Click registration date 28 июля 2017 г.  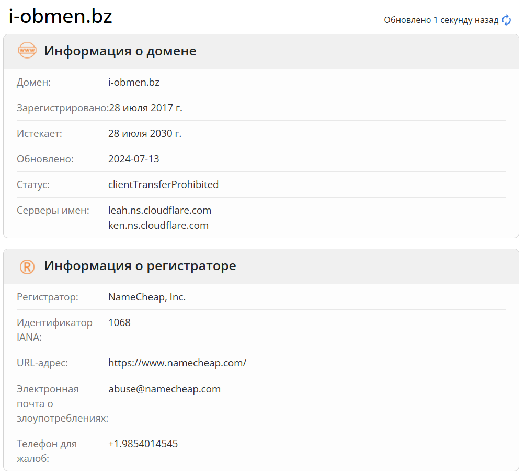click(145, 108)
